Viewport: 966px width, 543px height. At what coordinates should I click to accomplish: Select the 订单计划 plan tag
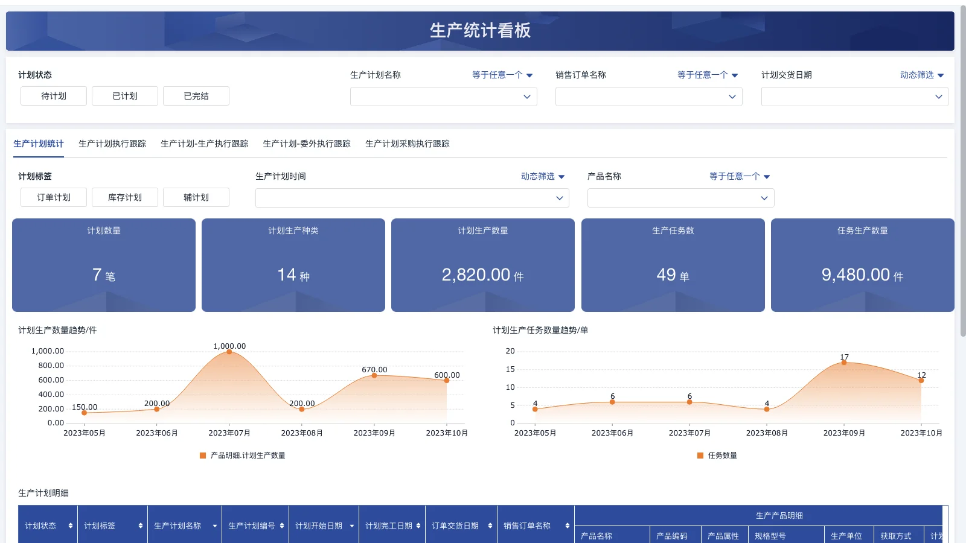(53, 197)
